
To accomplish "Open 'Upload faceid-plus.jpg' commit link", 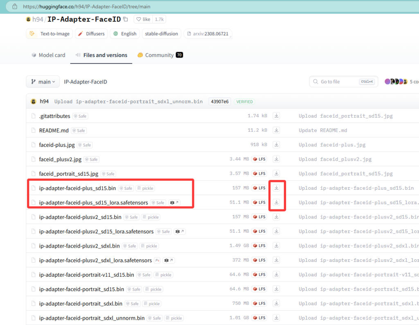I will coord(332,145).
